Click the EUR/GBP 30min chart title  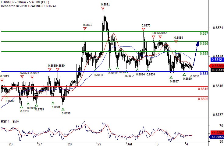pos(25,2)
